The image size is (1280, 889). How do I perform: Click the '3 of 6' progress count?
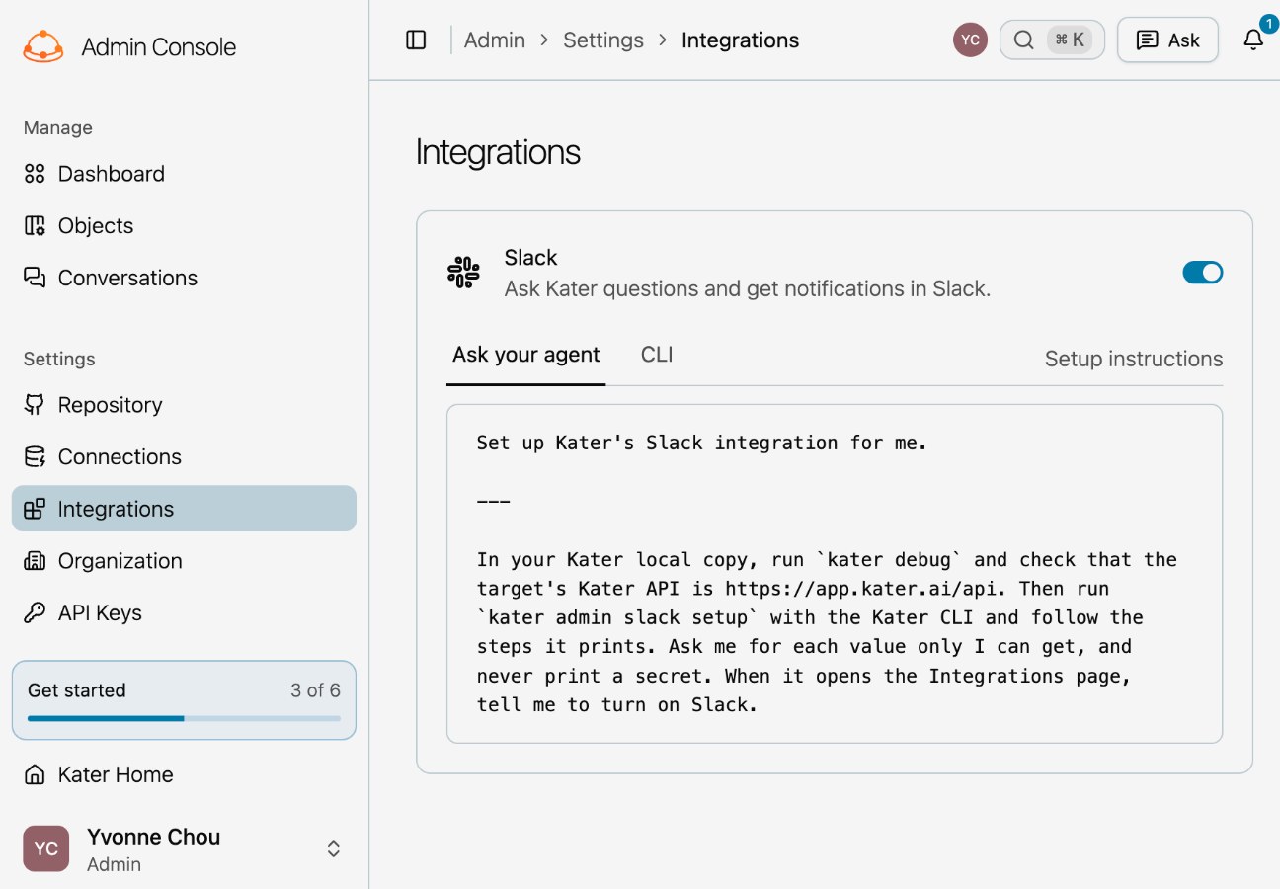click(x=315, y=690)
